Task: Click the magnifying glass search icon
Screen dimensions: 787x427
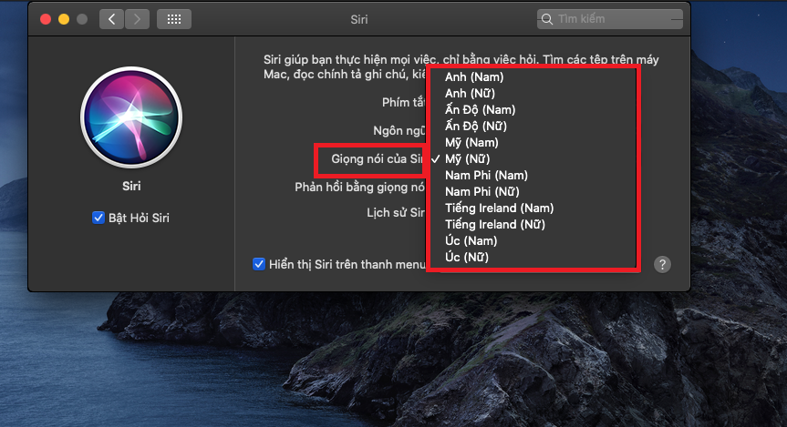Action: click(x=547, y=19)
